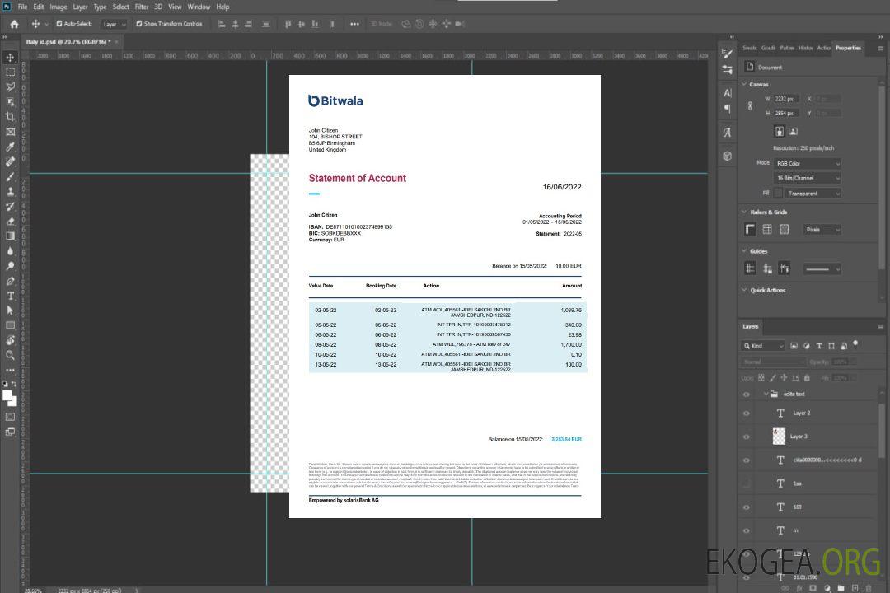The width and height of the screenshot is (890, 593).
Task: Toggle Quick Mask mode
Action: (x=10, y=417)
